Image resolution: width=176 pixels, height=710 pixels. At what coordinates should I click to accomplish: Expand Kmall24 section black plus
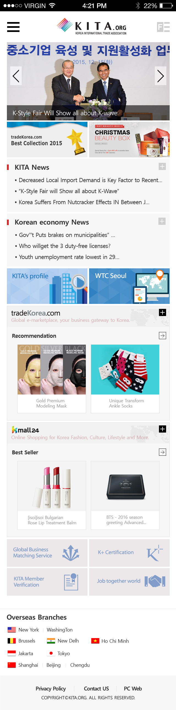coord(163,429)
